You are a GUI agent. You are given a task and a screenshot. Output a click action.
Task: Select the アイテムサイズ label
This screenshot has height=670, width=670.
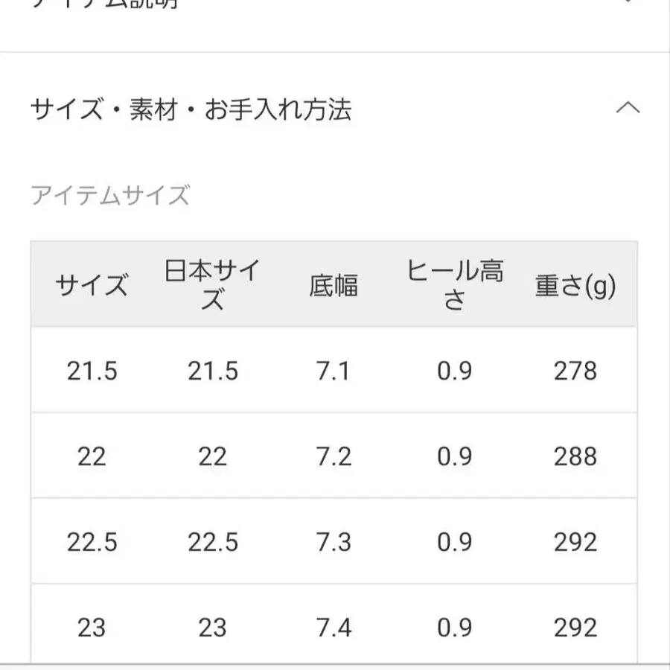(x=110, y=196)
